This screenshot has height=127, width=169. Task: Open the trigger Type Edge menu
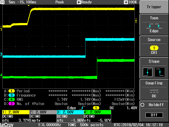[154, 25]
